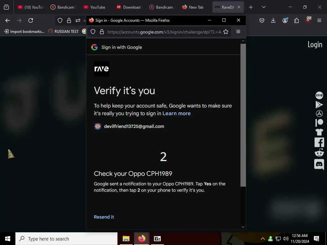Switch to the YouTube tab
The height and width of the screenshot is (245, 327).
tap(95, 7)
